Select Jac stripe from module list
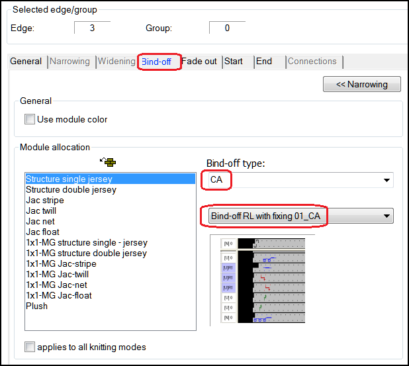 [x=45, y=201]
